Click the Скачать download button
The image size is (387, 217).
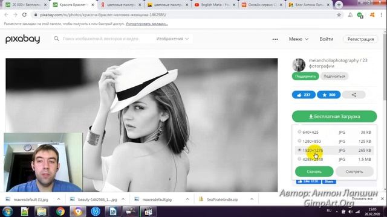coord(314,171)
